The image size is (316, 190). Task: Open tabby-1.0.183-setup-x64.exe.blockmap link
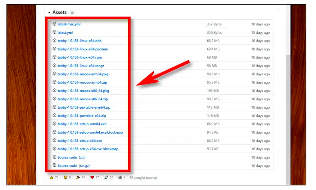click(x=88, y=149)
